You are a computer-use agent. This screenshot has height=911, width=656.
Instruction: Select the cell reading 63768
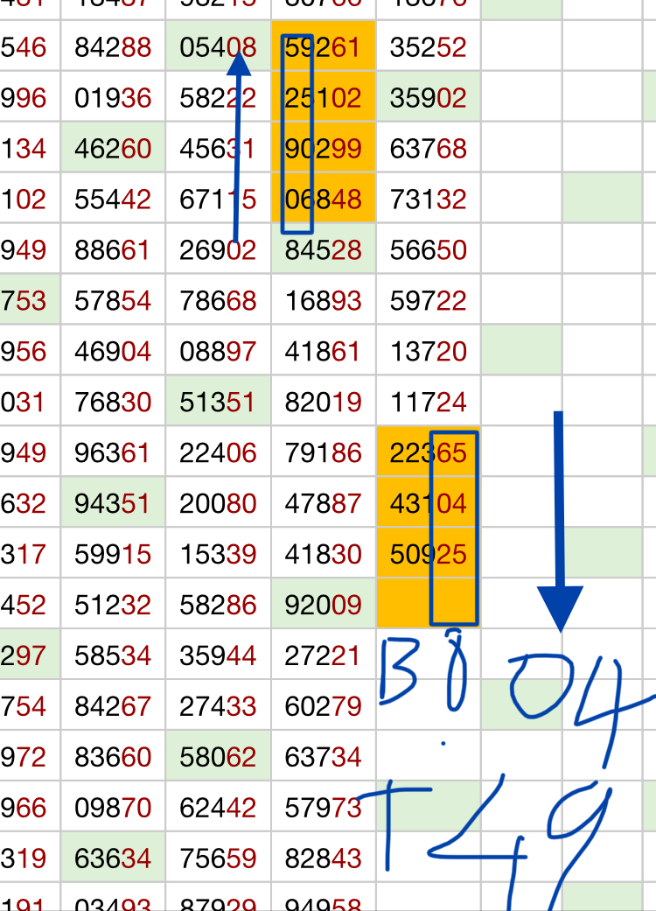(429, 147)
